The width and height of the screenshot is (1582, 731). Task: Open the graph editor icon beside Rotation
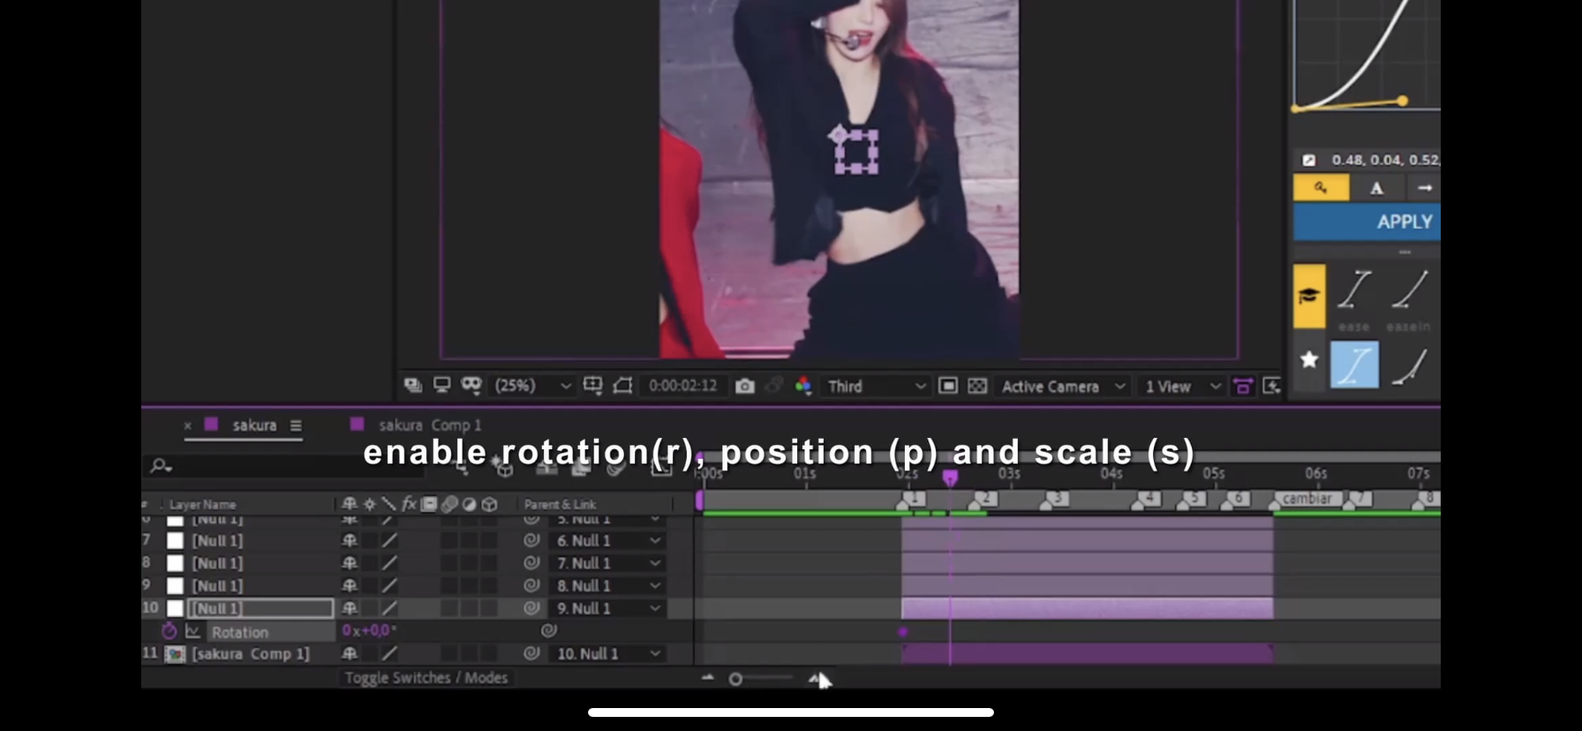click(192, 631)
